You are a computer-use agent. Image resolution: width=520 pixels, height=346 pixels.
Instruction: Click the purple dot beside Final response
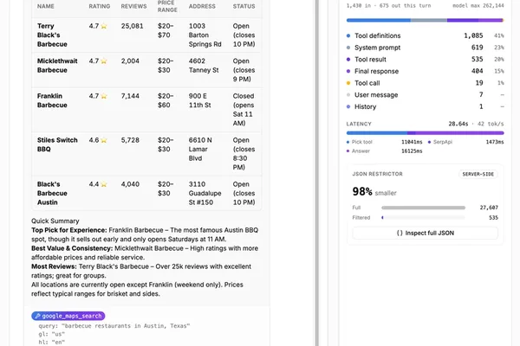pyautogui.click(x=348, y=71)
